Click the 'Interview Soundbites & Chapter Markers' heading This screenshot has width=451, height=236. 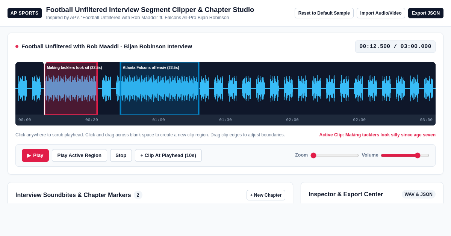(x=73, y=195)
